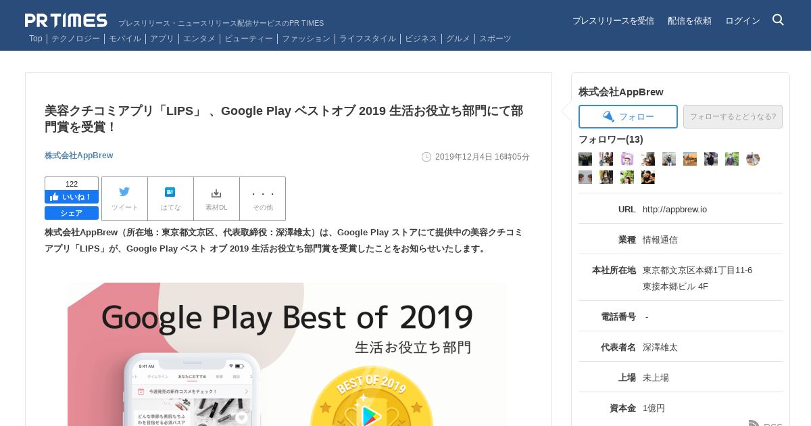Click the Facebook いいね！ button
Image resolution: width=811 pixels, height=426 pixels.
click(72, 197)
